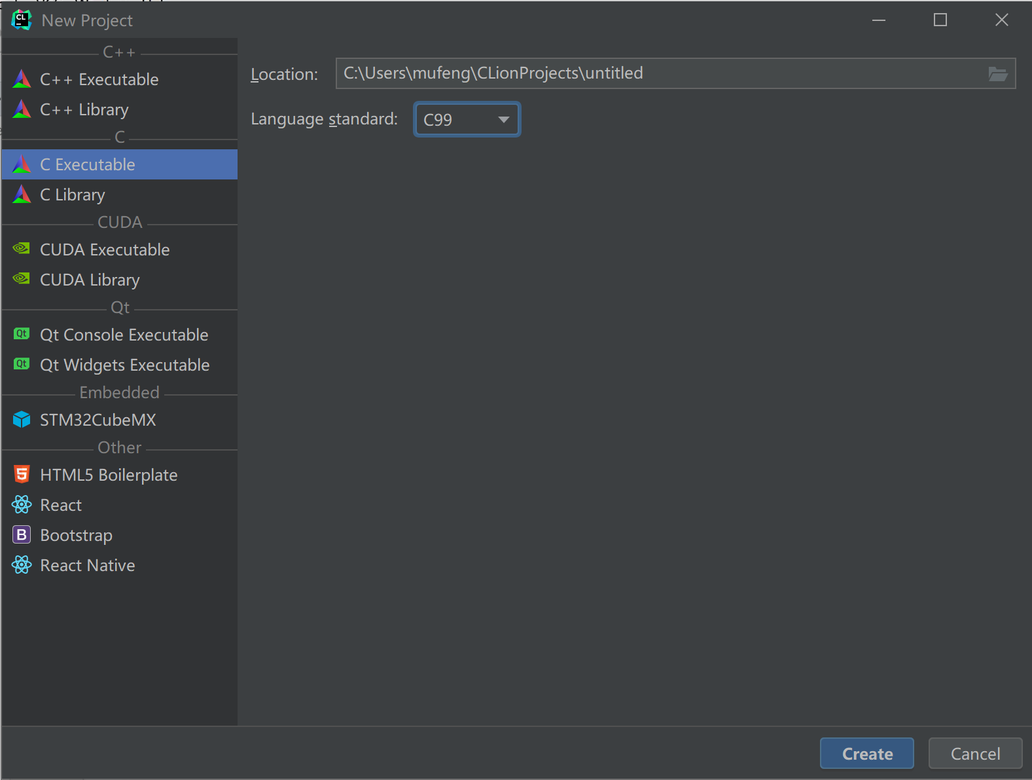
Task: Click the Create button
Action: (867, 753)
